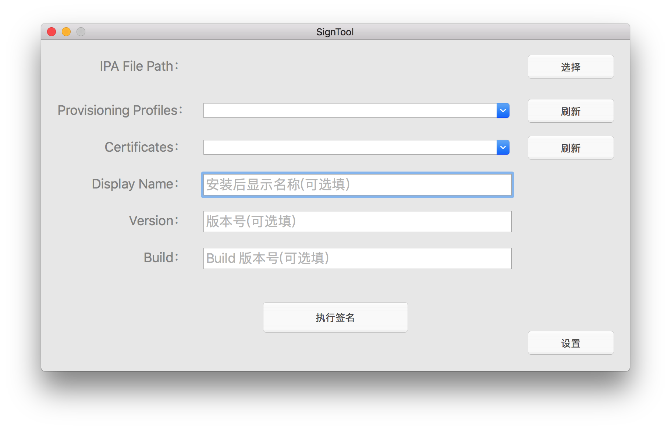This screenshot has width=671, height=430.
Task: Click the Display Name input field
Action: pos(357,185)
